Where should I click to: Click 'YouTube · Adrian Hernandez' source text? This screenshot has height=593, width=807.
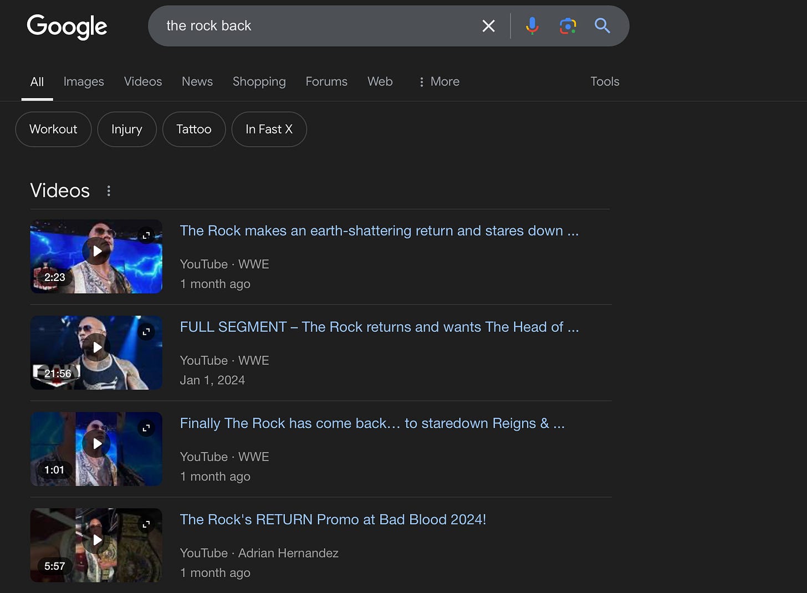tap(259, 553)
